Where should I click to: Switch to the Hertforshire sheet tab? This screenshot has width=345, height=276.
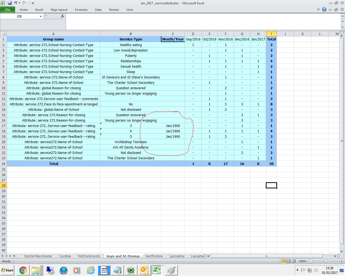click(154, 256)
